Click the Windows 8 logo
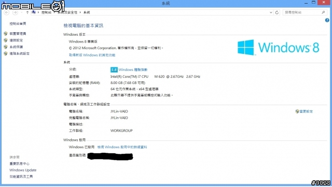This screenshot has height=187, width=332. [x=279, y=47]
